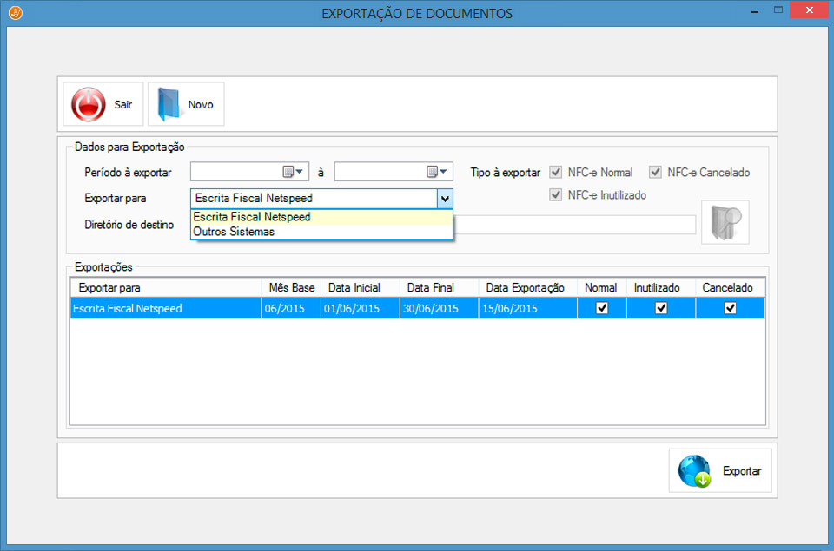Click the 06/2015 Mês Base cell

click(x=291, y=308)
